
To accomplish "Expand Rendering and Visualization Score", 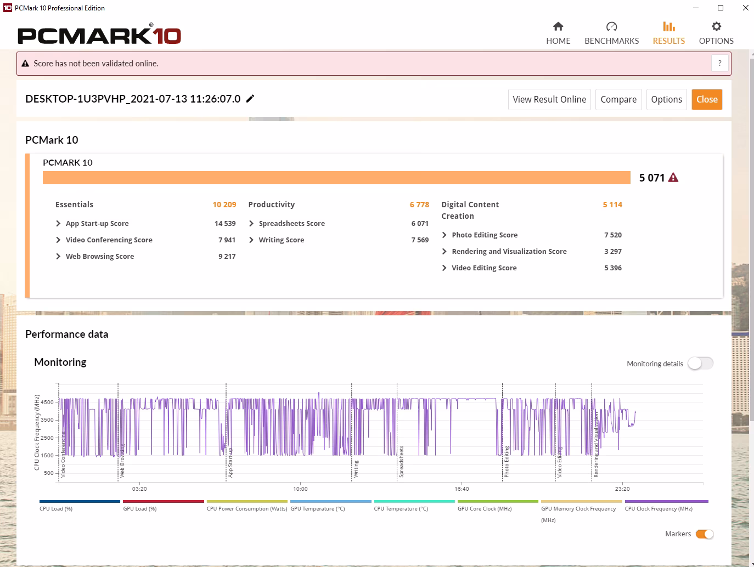I will pos(444,251).
